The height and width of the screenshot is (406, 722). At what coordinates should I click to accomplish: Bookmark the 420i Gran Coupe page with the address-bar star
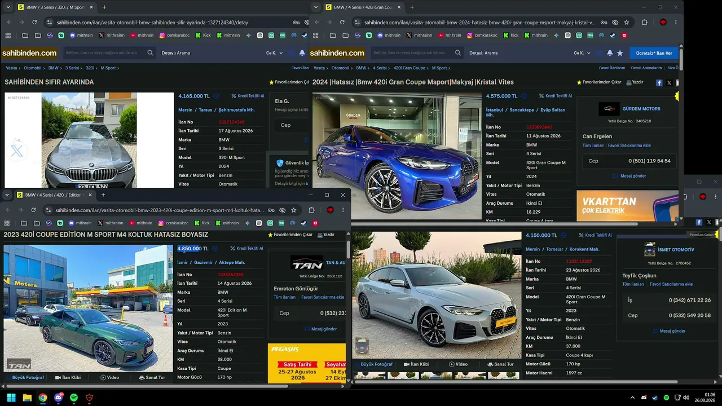click(x=627, y=23)
